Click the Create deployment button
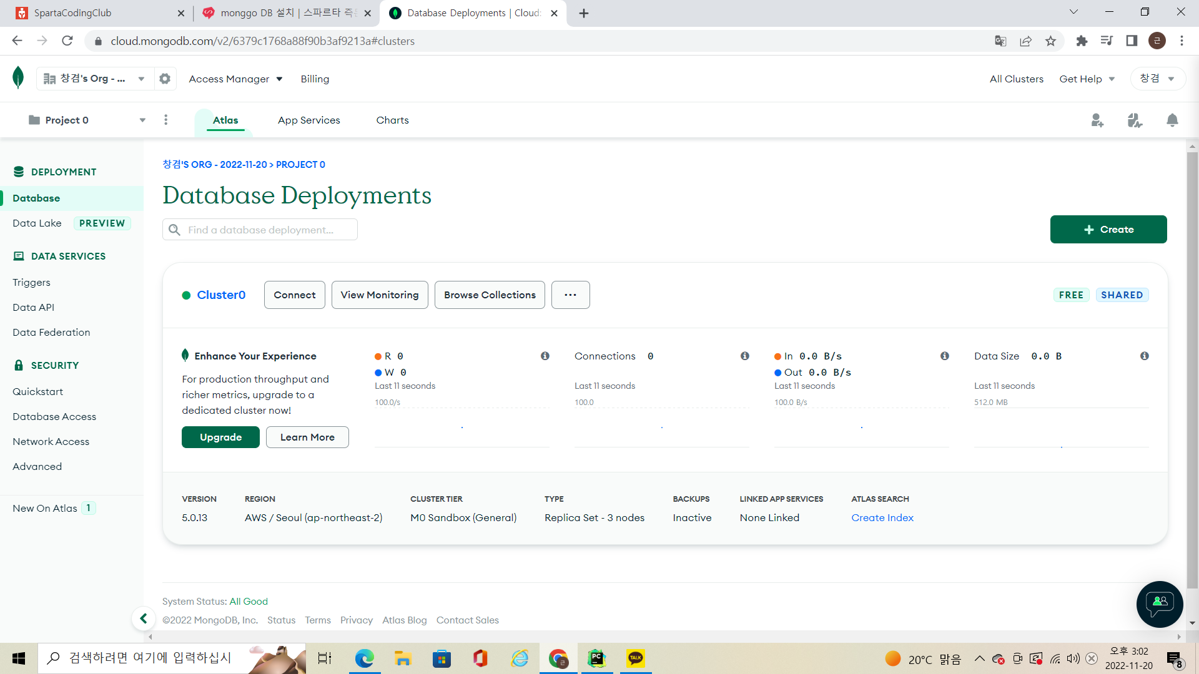 tap(1108, 230)
